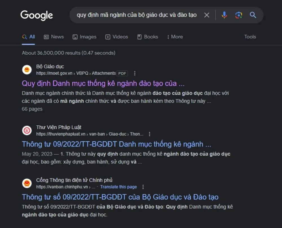The image size is (282, 228).
Task: Click the Bộ Giáo dục site favicon
Action: pos(27,70)
